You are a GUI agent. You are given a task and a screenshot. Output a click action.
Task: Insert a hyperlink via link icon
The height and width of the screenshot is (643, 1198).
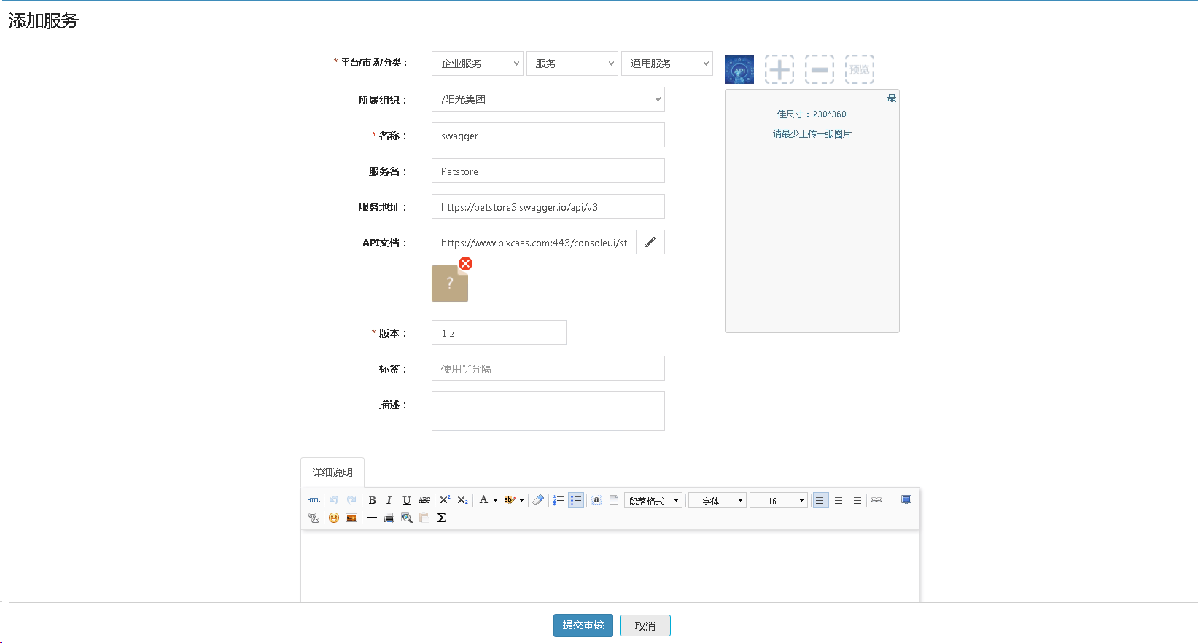pyautogui.click(x=876, y=500)
